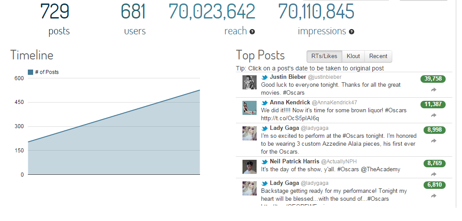
Task: Click the 11,387 green count badge
Action: [x=433, y=104]
